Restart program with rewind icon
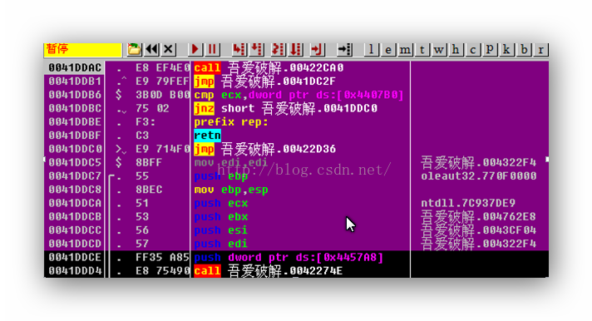The width and height of the screenshot is (592, 321). pos(151,49)
